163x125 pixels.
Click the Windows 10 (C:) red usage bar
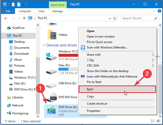pos(68,55)
